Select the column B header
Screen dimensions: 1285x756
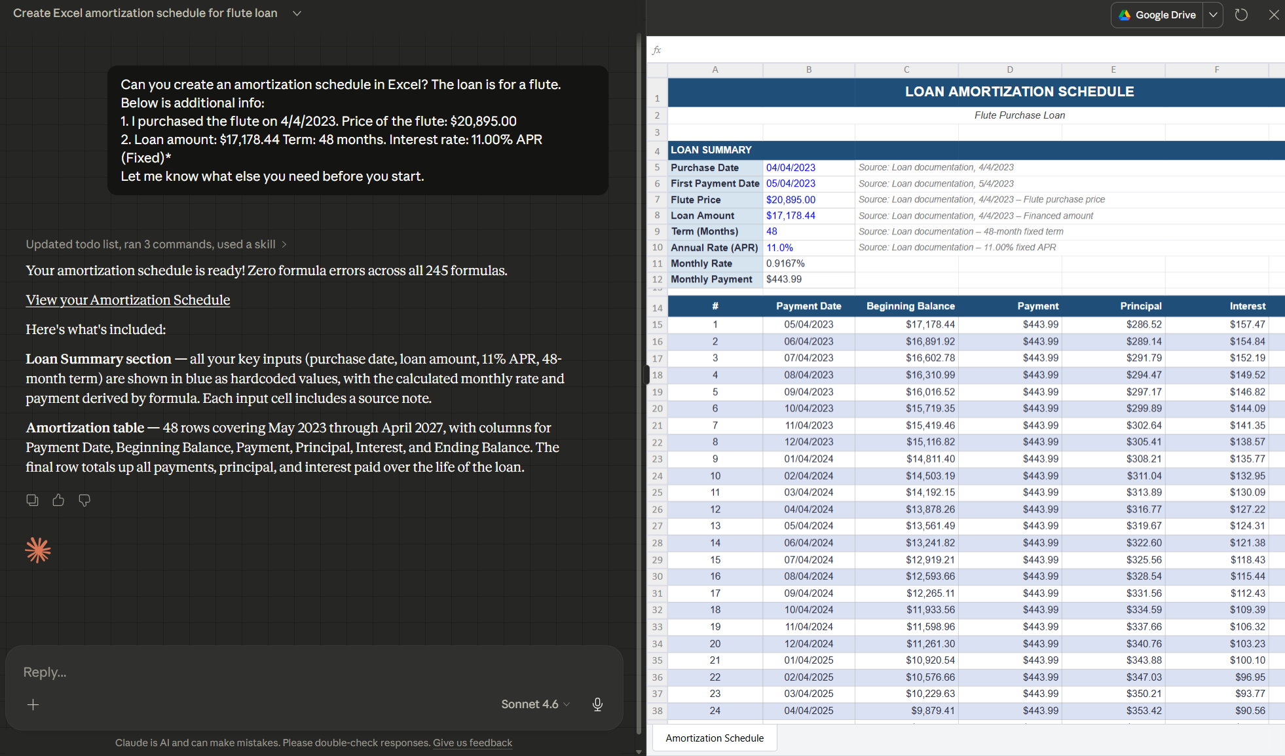click(808, 69)
